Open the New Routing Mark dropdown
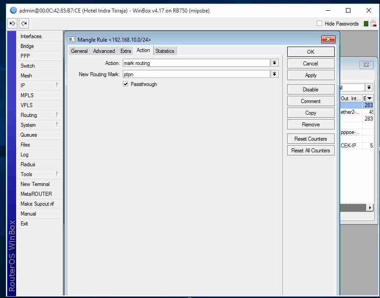The image size is (380, 298). (x=274, y=74)
